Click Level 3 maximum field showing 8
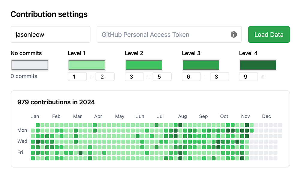This screenshot has height=181, width=300. pos(219,77)
